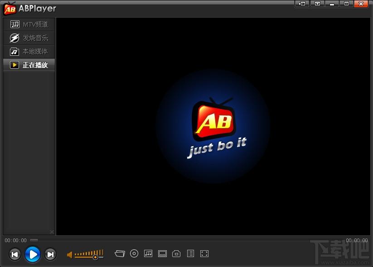
Task: Show the playlist with the list icon
Action: [x=190, y=253]
